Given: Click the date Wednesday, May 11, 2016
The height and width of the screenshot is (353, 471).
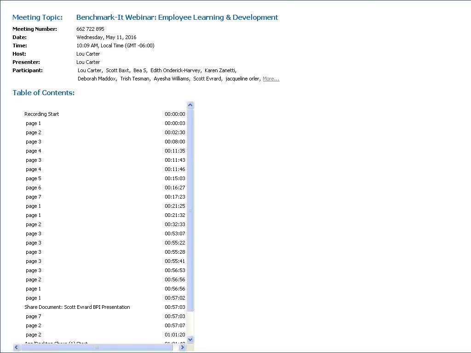Looking at the screenshot, I should coord(106,37).
